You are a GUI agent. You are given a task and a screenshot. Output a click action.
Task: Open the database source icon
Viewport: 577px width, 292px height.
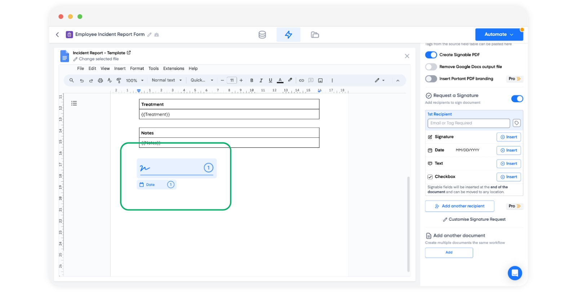click(x=262, y=35)
